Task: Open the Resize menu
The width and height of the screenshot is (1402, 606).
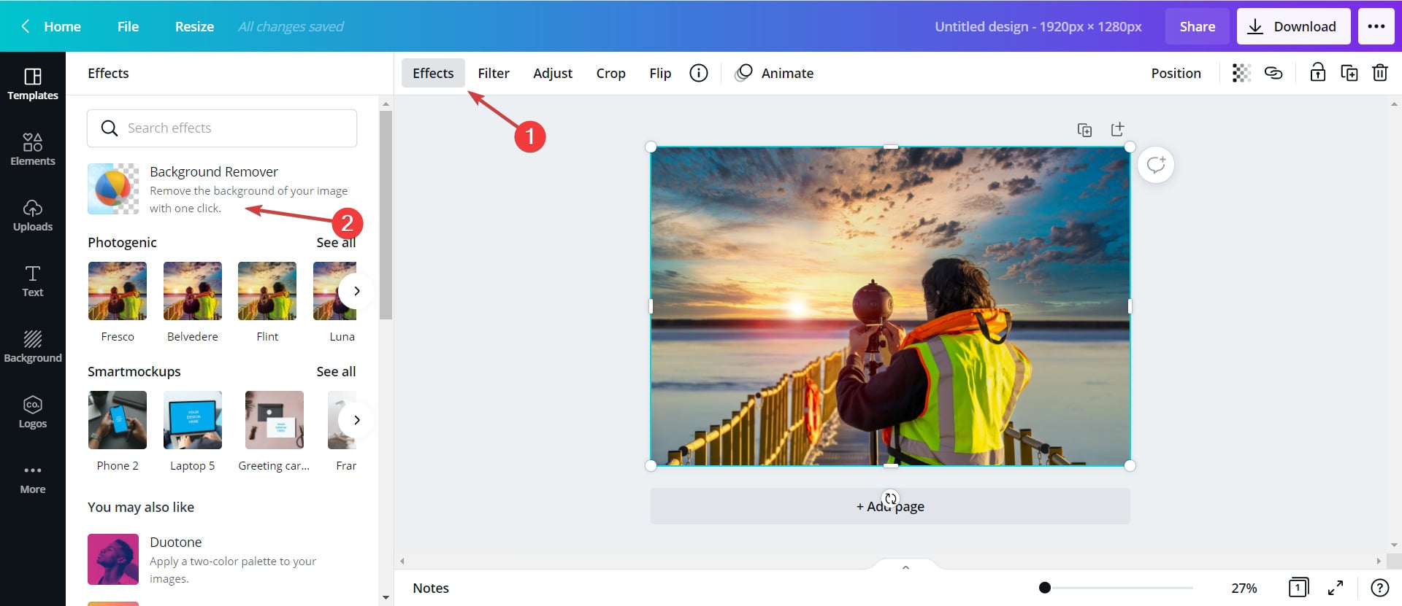Action: [x=194, y=26]
